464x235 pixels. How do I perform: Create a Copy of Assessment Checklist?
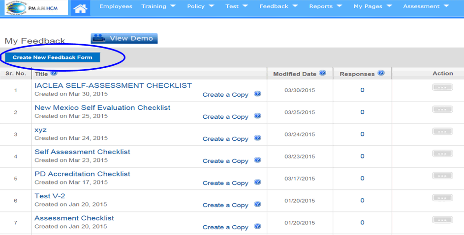click(225, 227)
